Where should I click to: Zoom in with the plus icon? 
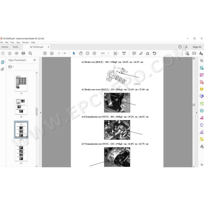(x=94, y=53)
